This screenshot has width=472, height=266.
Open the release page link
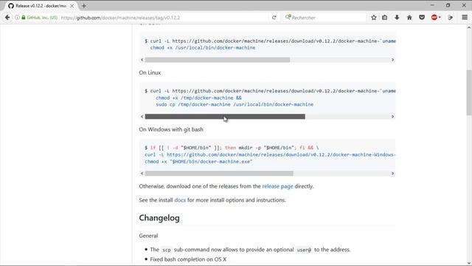point(277,186)
